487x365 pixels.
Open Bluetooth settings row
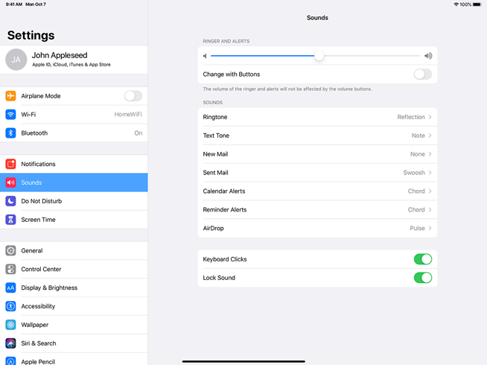74,133
